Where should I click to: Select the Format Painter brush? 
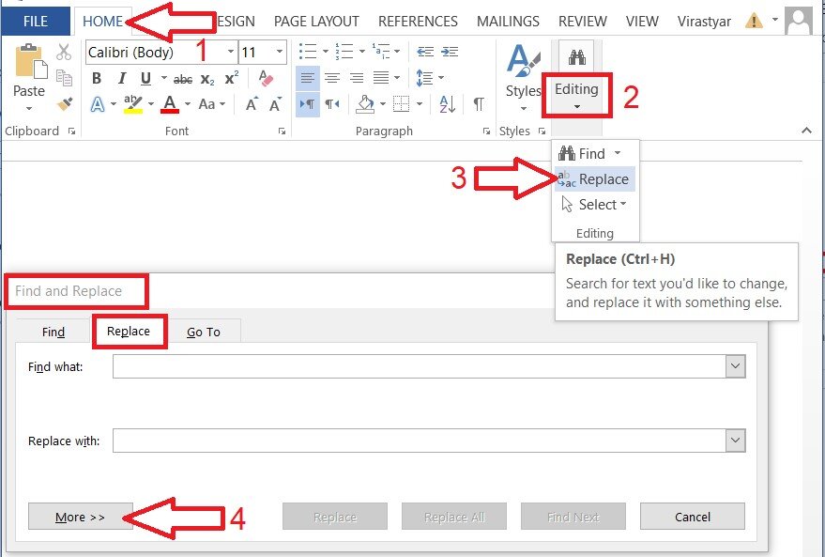[x=64, y=103]
